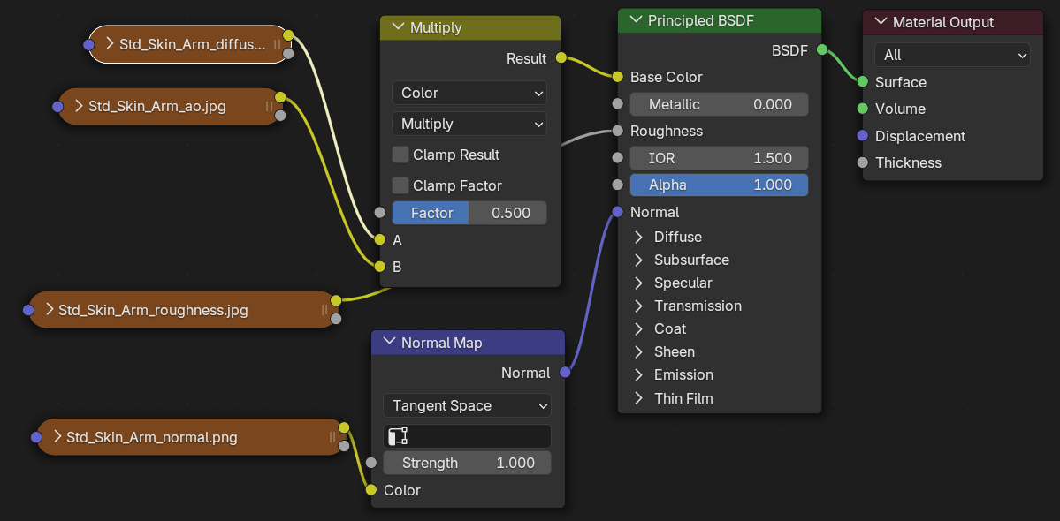The image size is (1060, 521).
Task: Expand the Std_Skin_Arm_diffuse texture node
Action: (111, 44)
